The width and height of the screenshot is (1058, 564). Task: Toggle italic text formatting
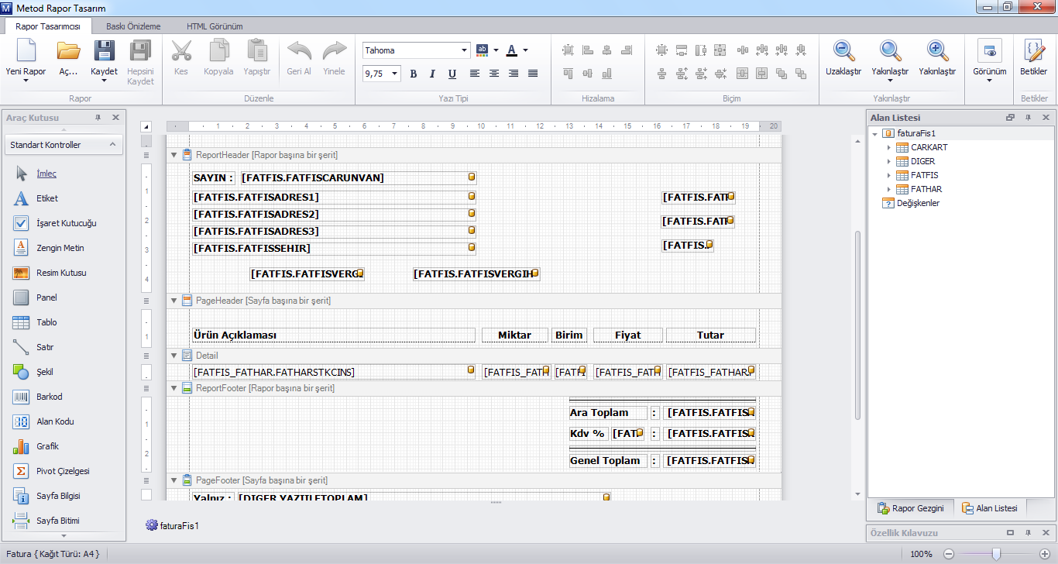click(x=433, y=74)
